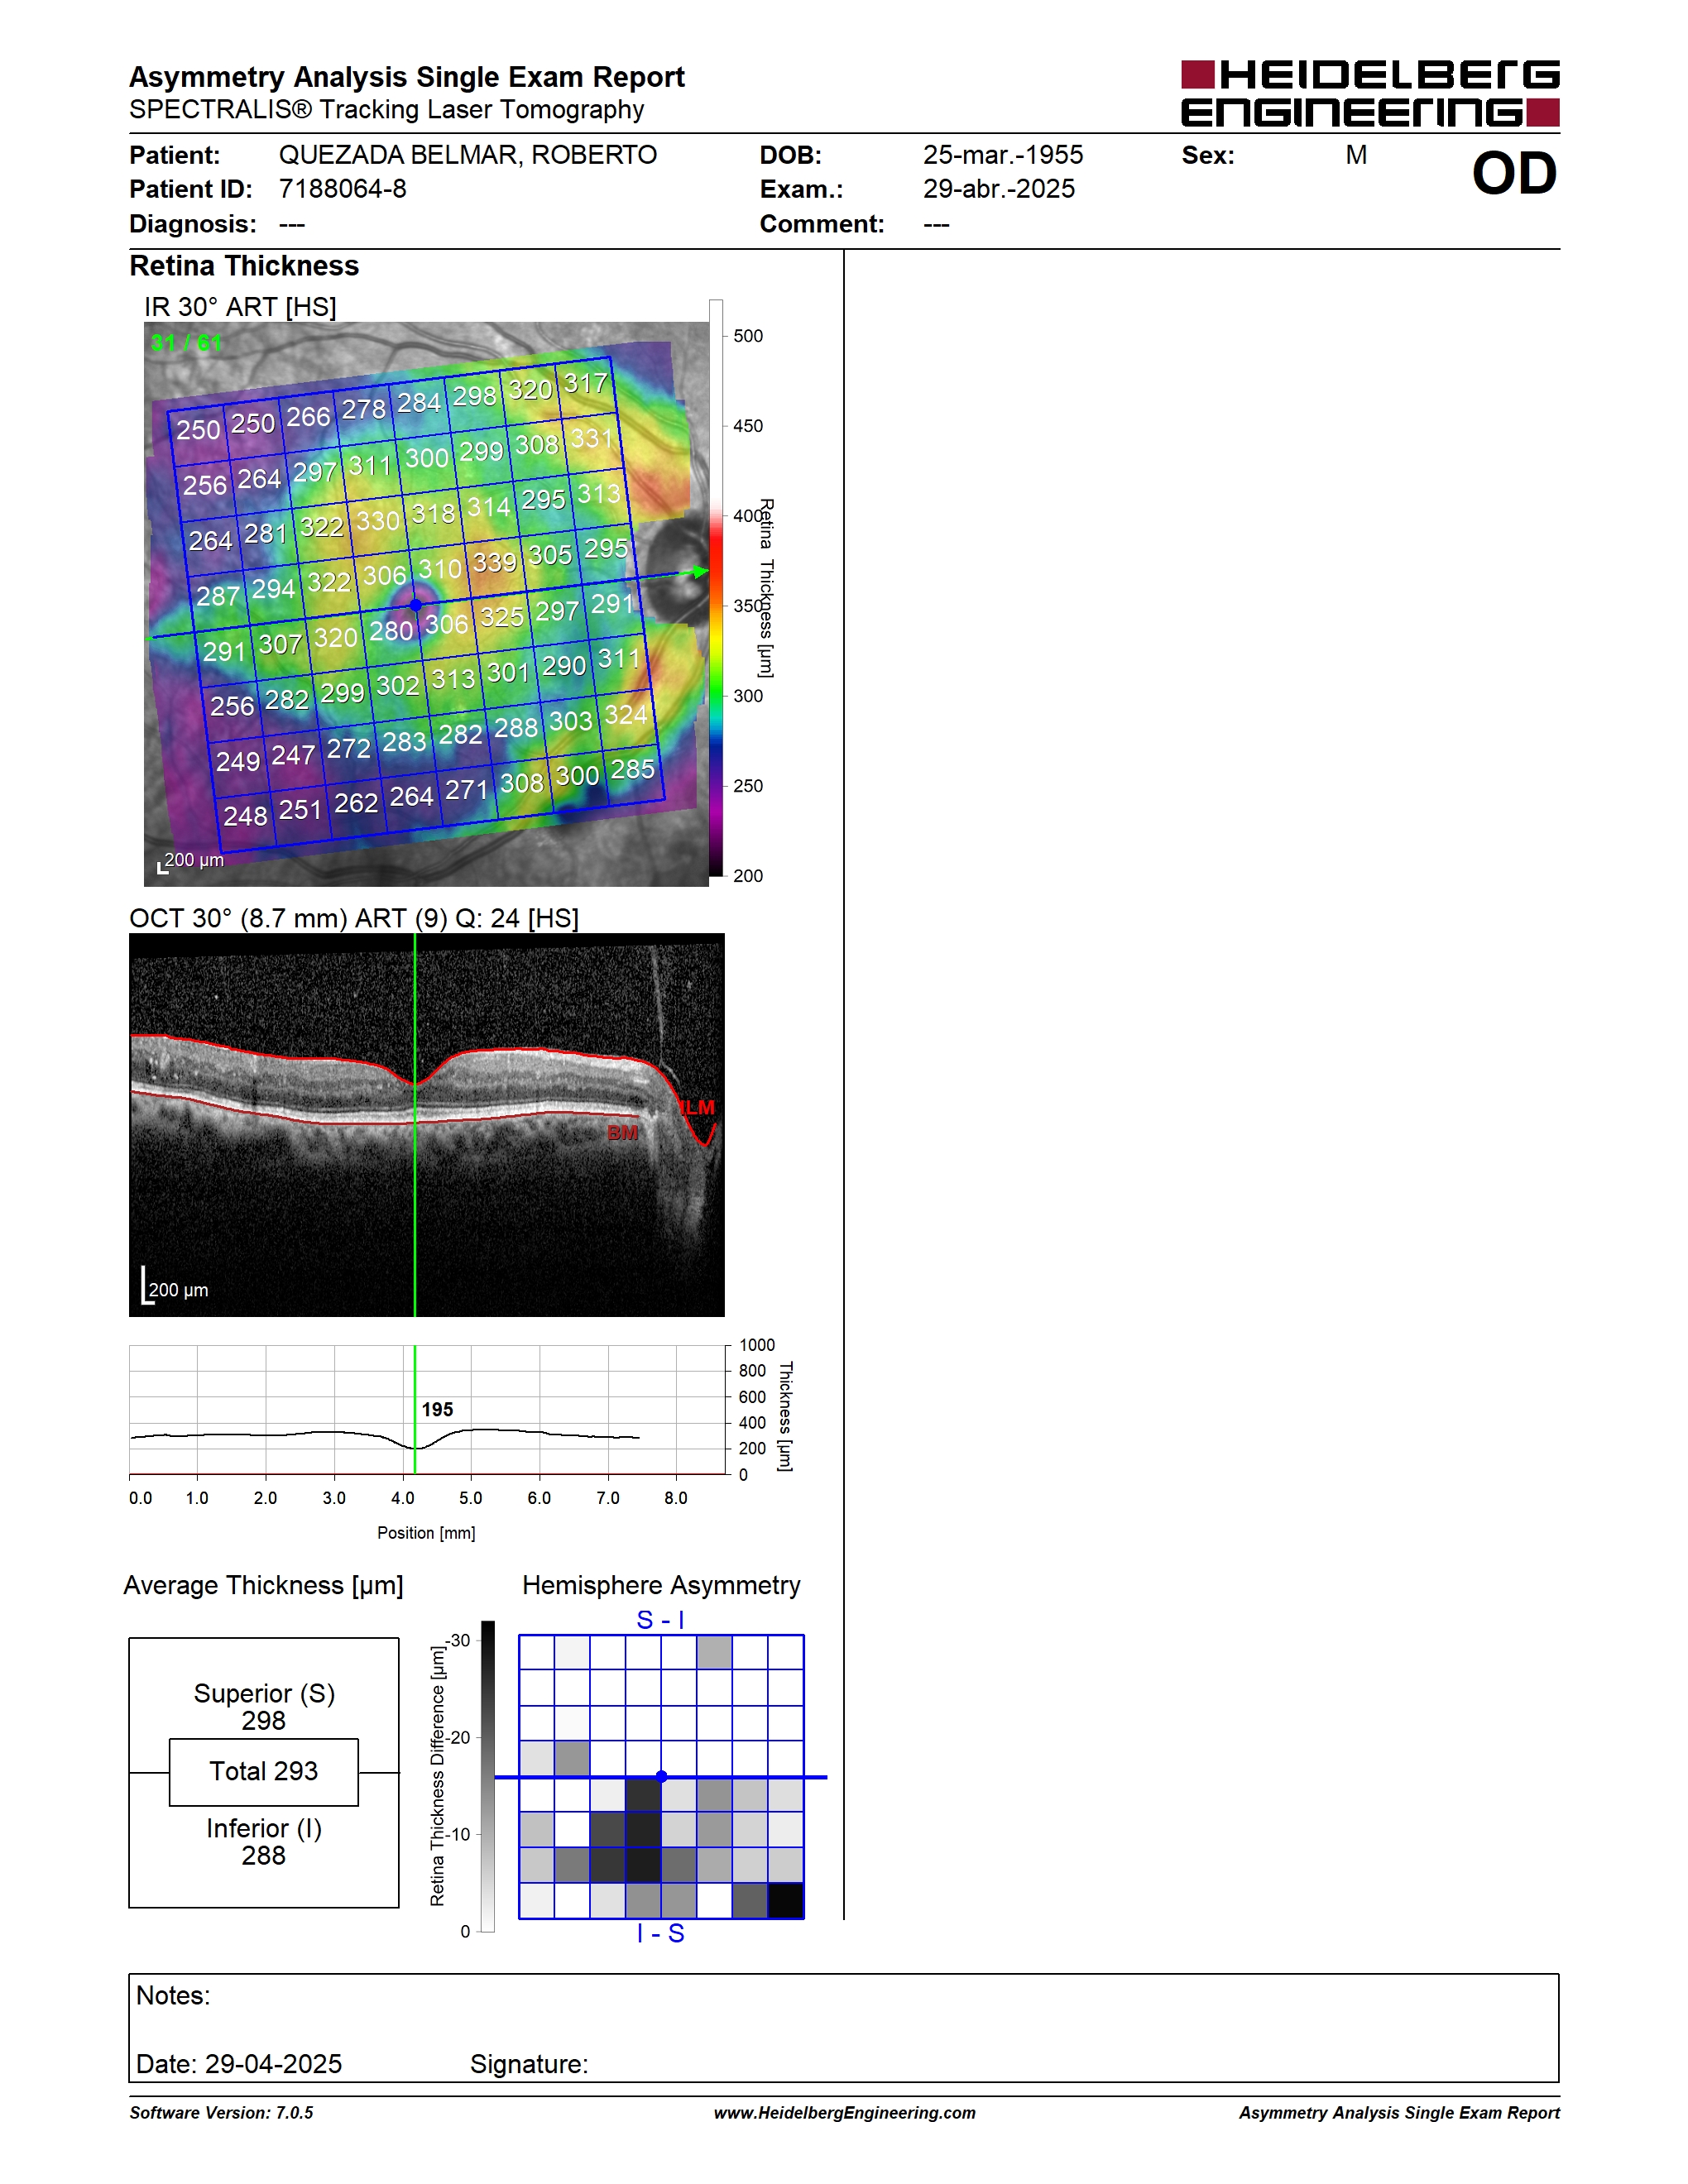The image size is (1688, 2184).
Task: Click the Position [mm] axis label
Action: (x=426, y=1533)
